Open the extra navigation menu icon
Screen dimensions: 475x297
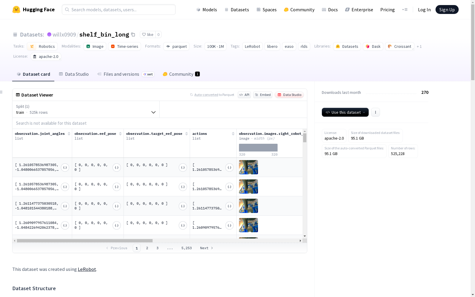405,10
